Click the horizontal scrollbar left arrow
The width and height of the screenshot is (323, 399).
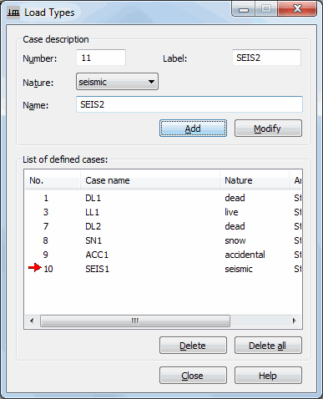32,321
